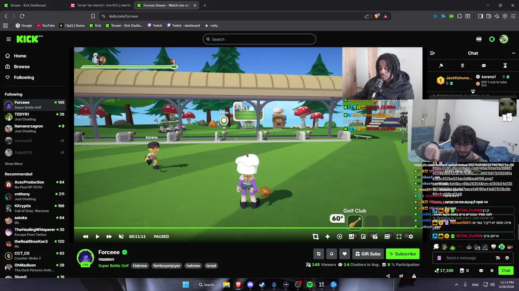
Task: Open chat settings gear below message box
Action: coord(492,270)
